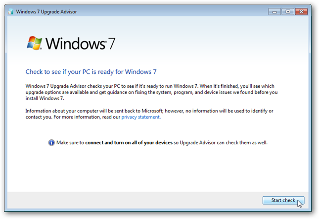Maximize the Upgrade Advisor window
319x219 pixels.
[x=288, y=12]
